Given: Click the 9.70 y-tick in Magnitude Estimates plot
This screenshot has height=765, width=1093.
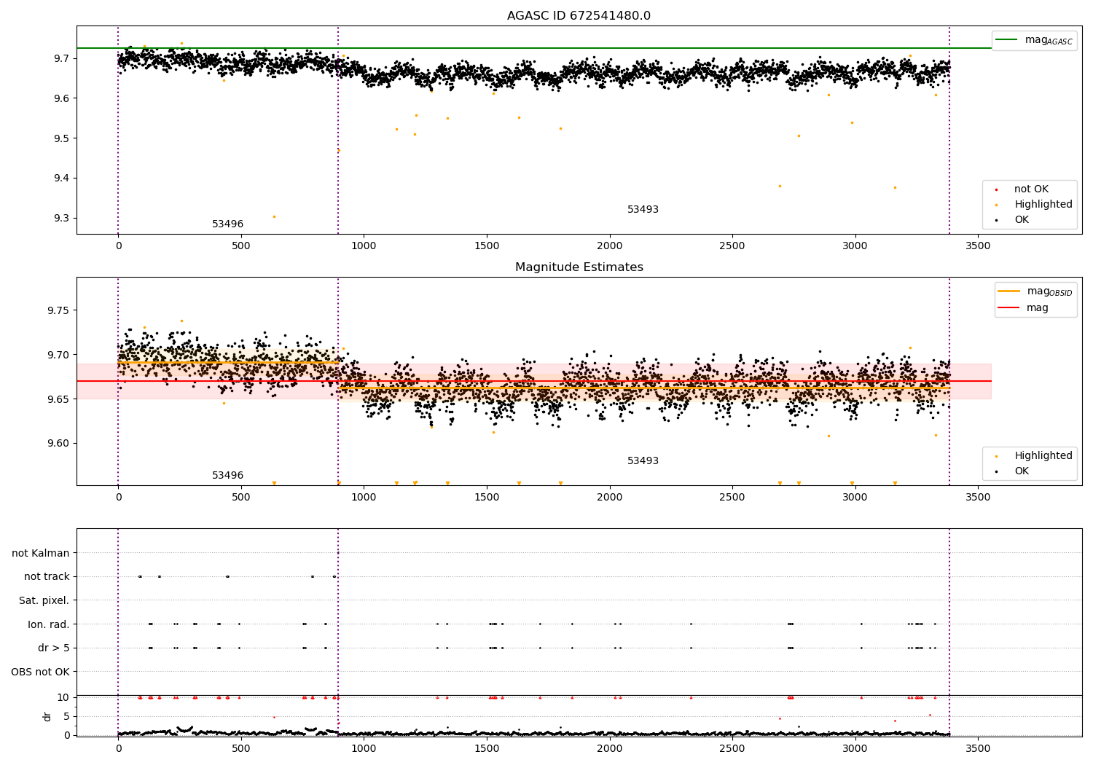Looking at the screenshot, I should point(59,355).
